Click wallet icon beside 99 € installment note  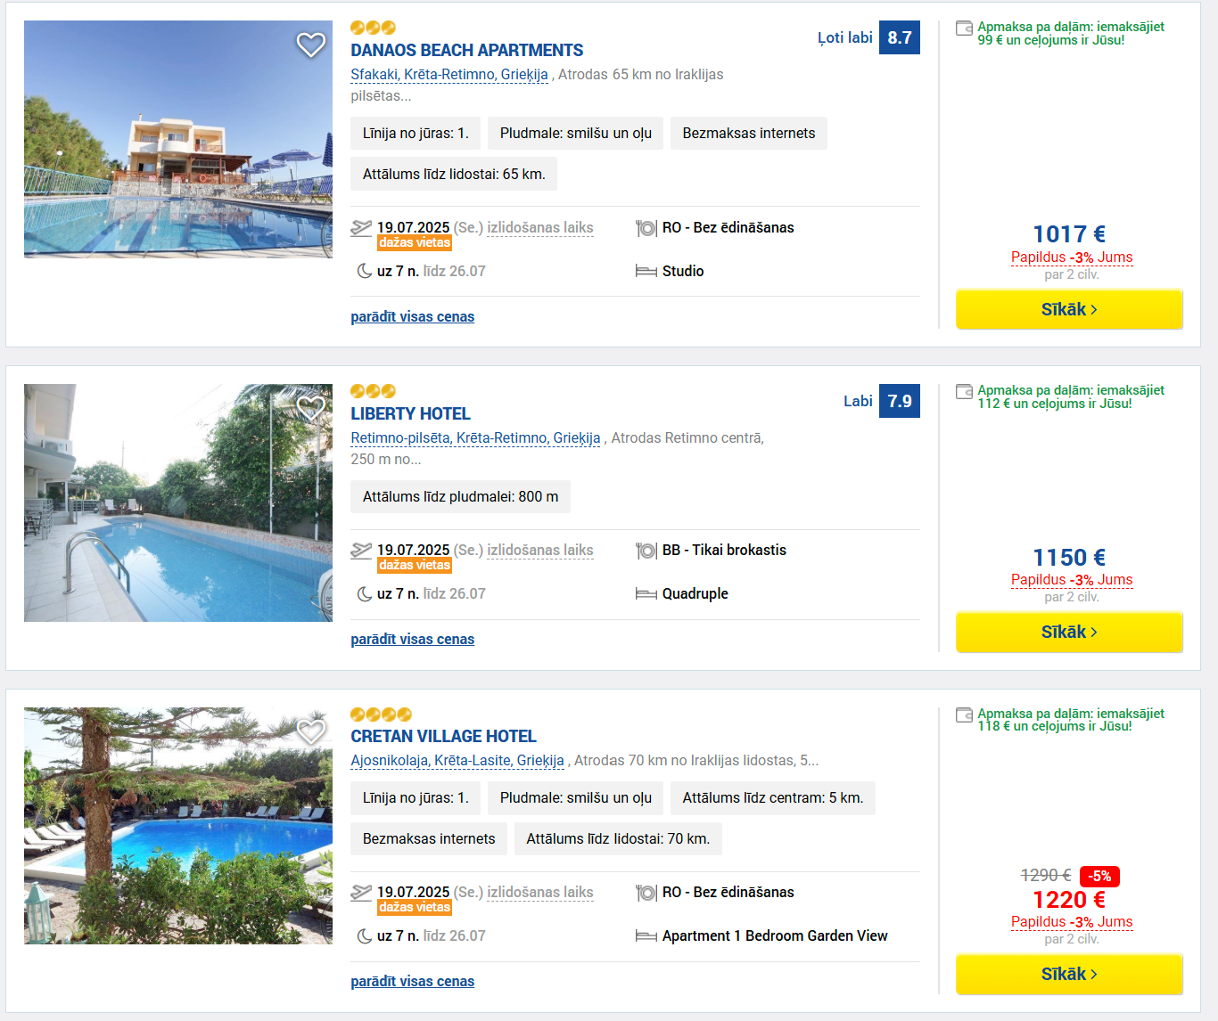[x=964, y=29]
